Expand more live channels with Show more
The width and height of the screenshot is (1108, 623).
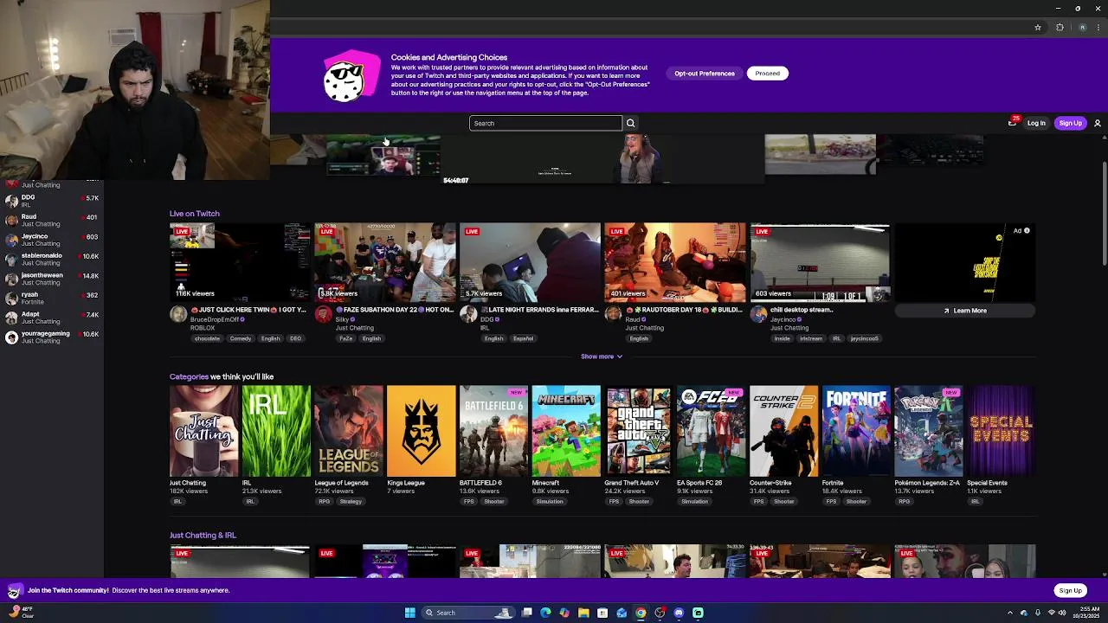[602, 356]
